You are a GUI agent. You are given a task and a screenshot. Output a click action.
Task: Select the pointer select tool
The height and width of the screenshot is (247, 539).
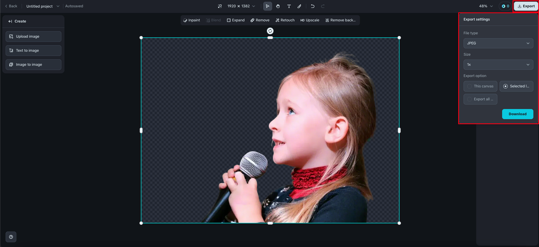coord(267,6)
